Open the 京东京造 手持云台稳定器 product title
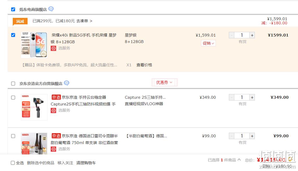This screenshot has height=171, width=298. 83,101
